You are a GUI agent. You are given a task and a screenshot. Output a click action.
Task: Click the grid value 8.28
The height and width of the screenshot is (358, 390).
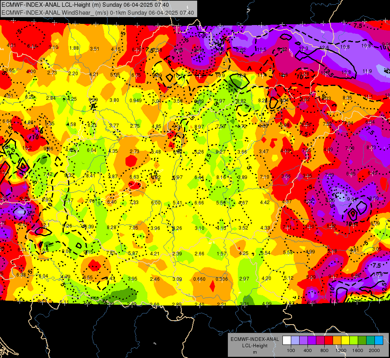[112, 227]
